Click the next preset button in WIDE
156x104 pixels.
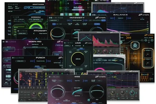pyautogui.click(x=86, y=81)
